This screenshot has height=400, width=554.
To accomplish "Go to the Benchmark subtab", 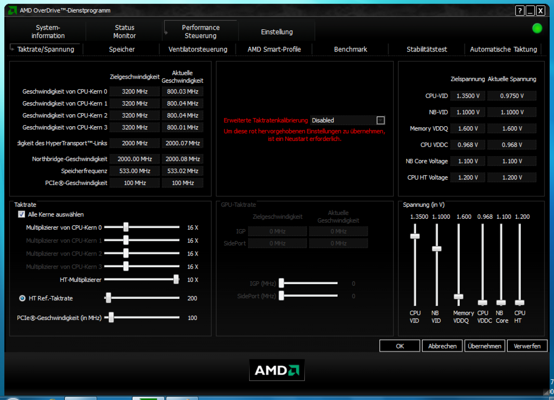I will click(351, 49).
